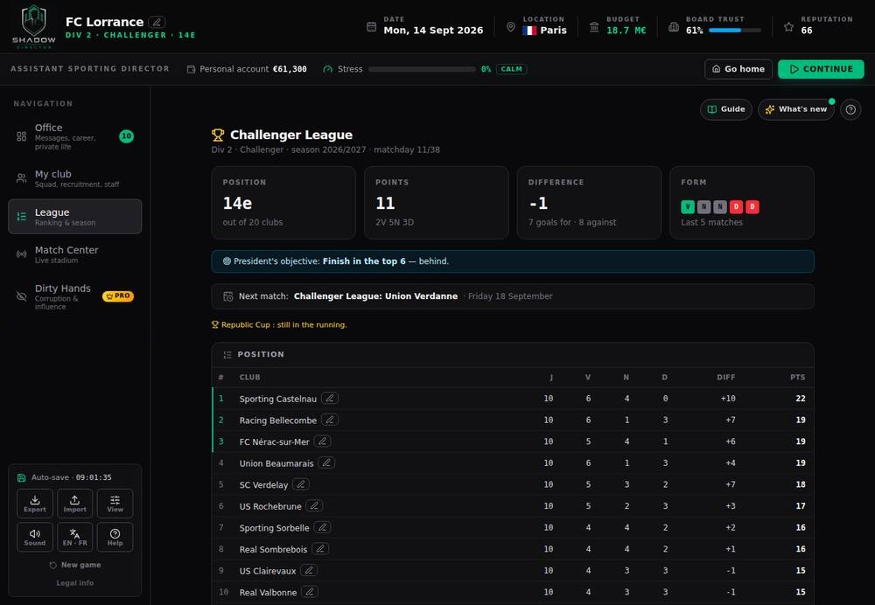Open the Match Center section
This screenshot has width=875, height=605.
click(74, 254)
